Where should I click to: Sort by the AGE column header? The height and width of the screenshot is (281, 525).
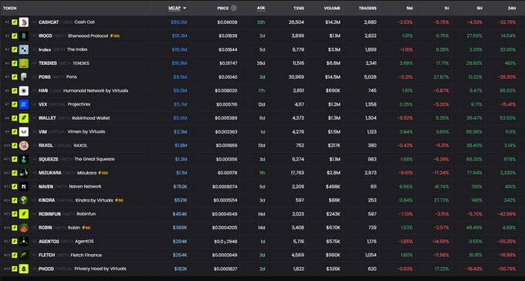(261, 8)
